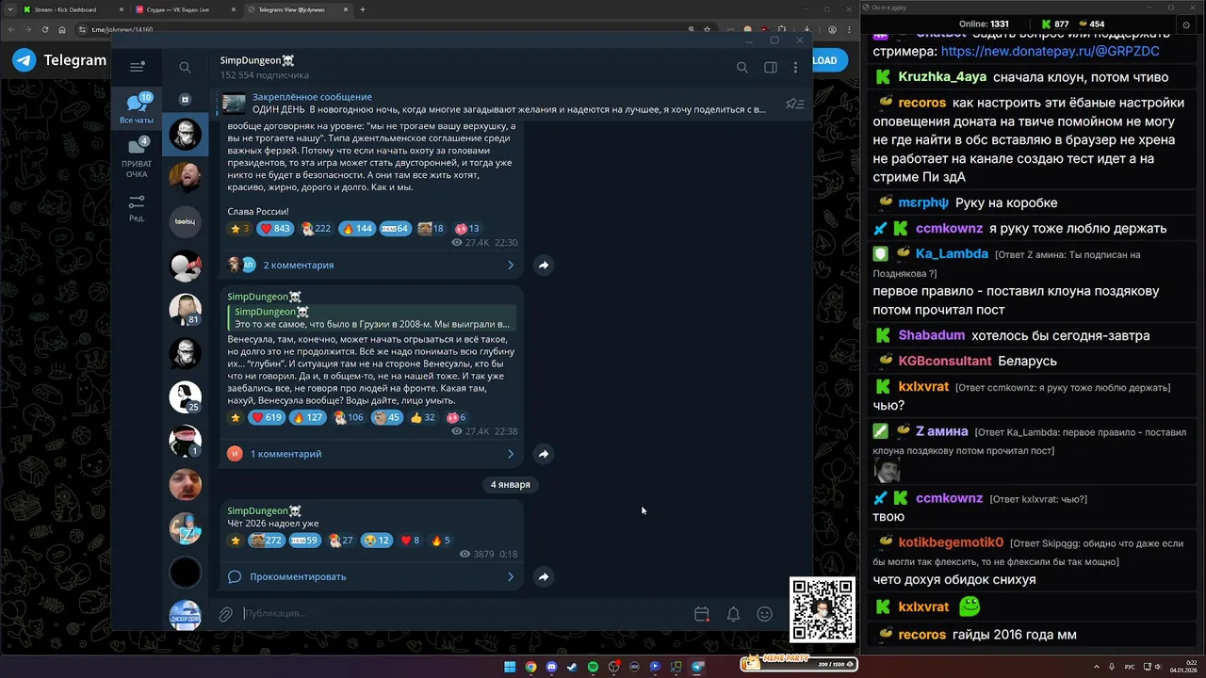Click the РУС language indicator
The image size is (1206, 678).
[1130, 667]
